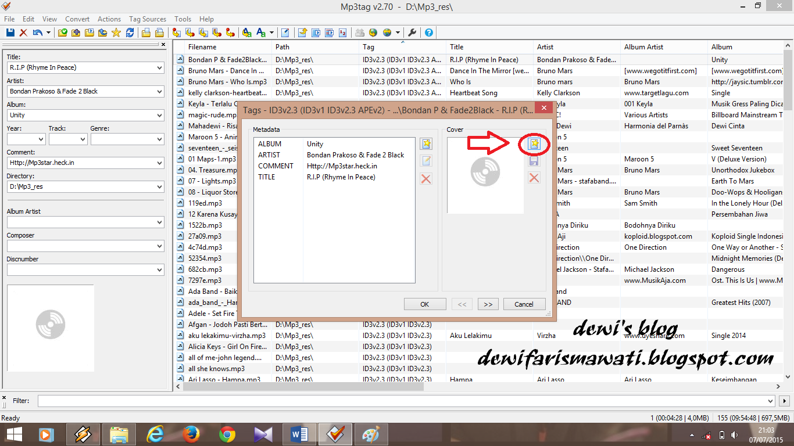This screenshot has height=446, width=794.
Task: Close the Tags dialog with X
Action: point(543,108)
